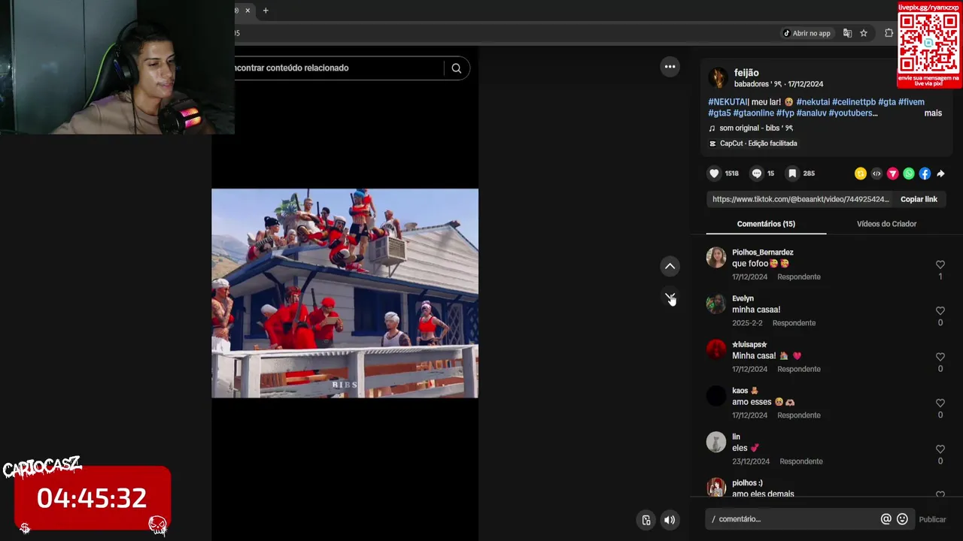Like lin's comment
The image size is (963, 541).
[940, 449]
